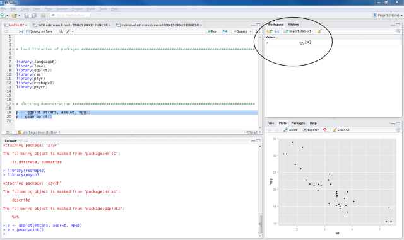Open the Plots menu
The height and width of the screenshot is (240, 404).
[x=48, y=9]
